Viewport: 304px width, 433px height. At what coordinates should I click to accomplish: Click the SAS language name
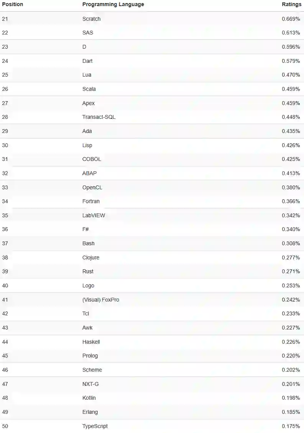coord(87,33)
